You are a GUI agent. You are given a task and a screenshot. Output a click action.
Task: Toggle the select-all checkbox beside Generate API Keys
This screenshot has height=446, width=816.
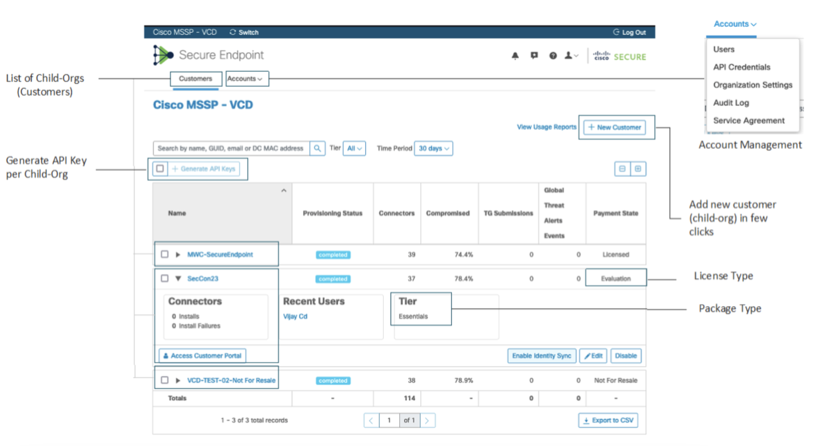(x=160, y=168)
